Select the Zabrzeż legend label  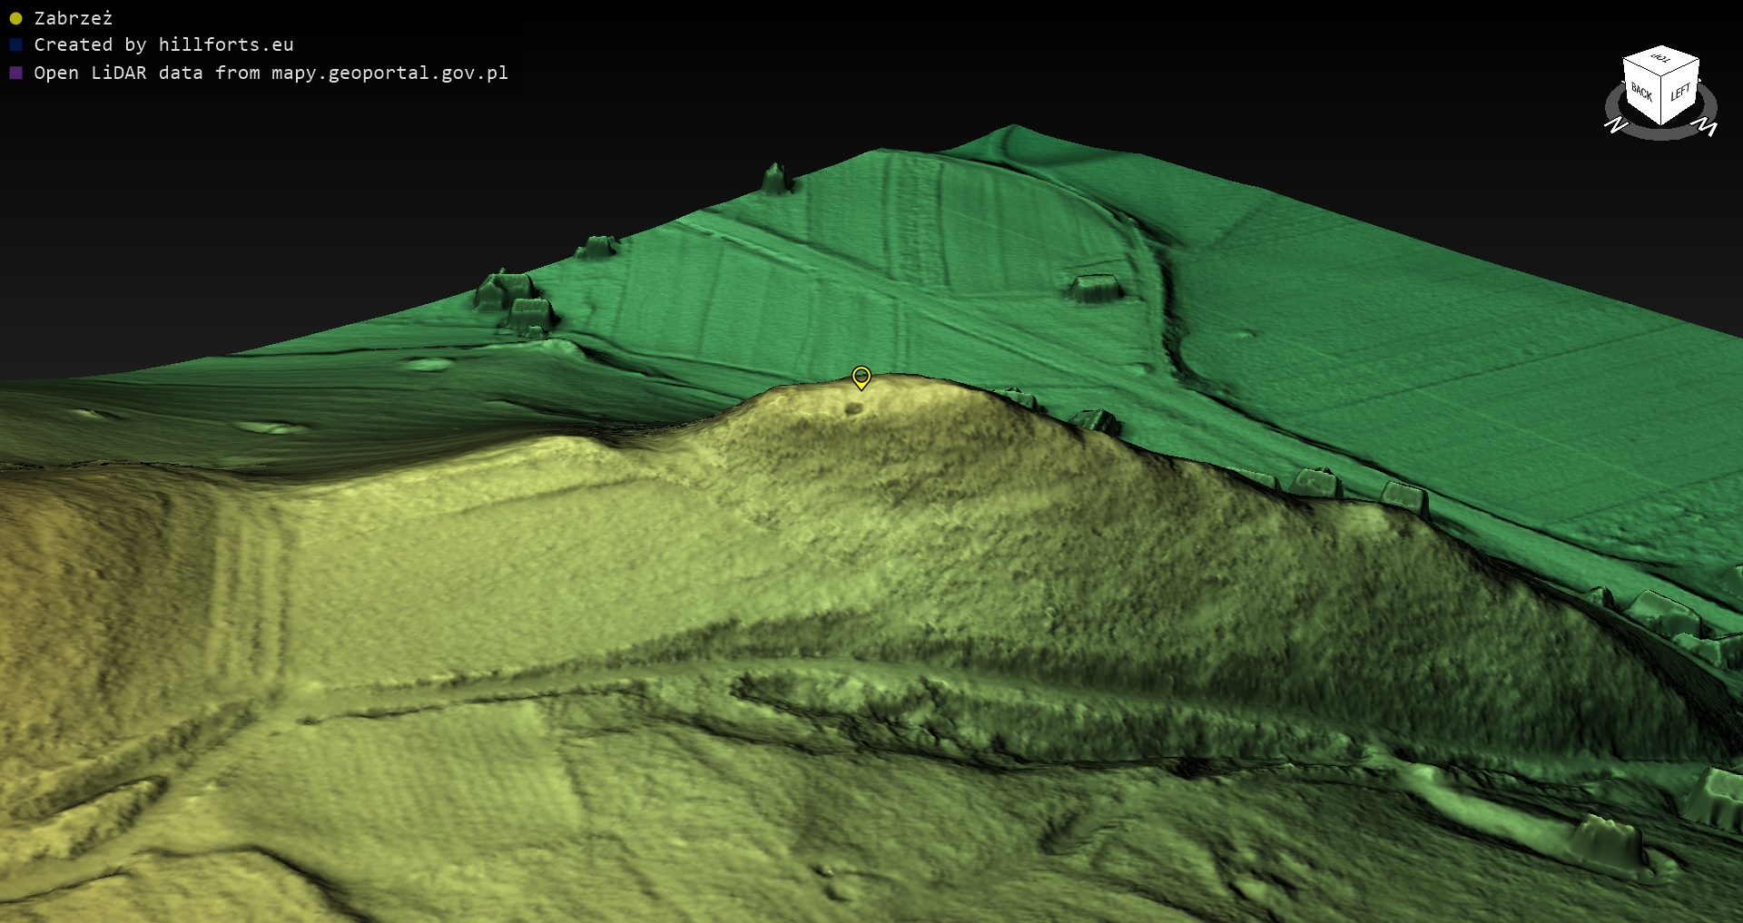pyautogui.click(x=73, y=18)
